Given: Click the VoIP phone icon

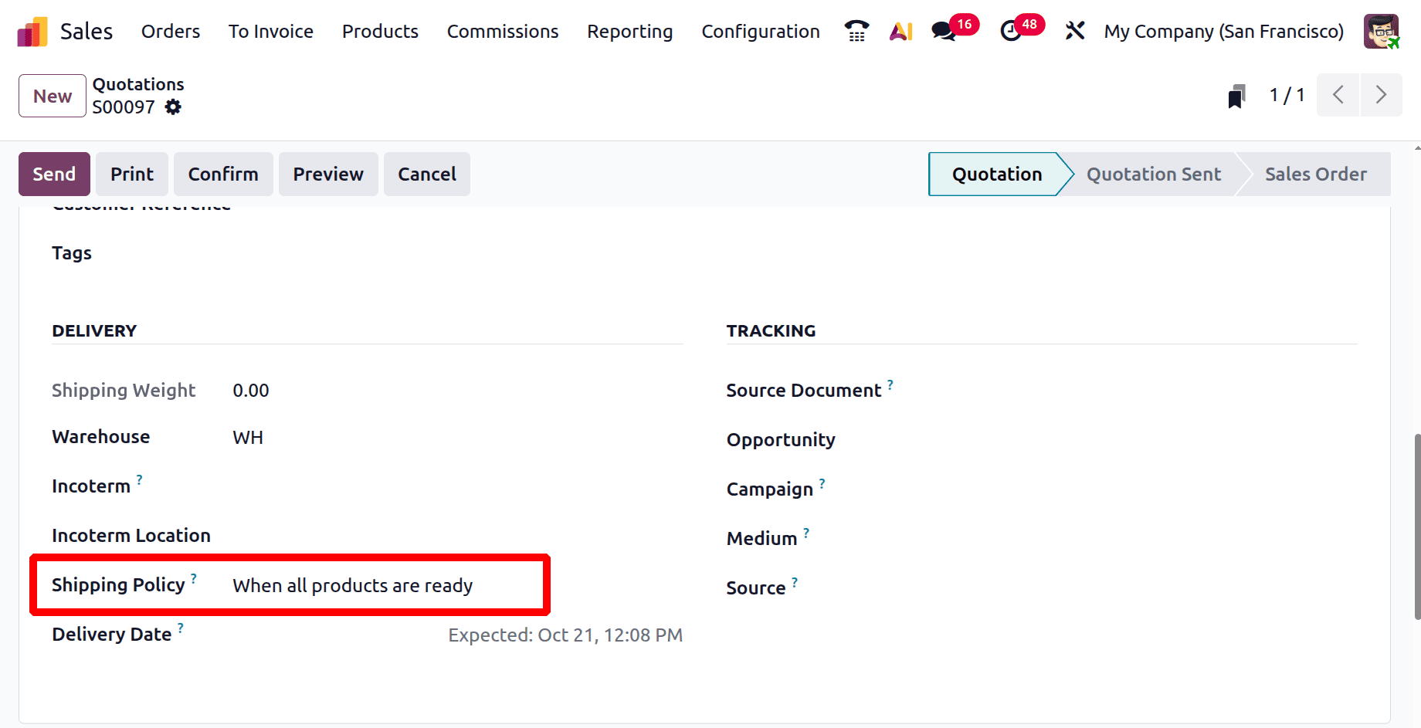Looking at the screenshot, I should [x=856, y=32].
